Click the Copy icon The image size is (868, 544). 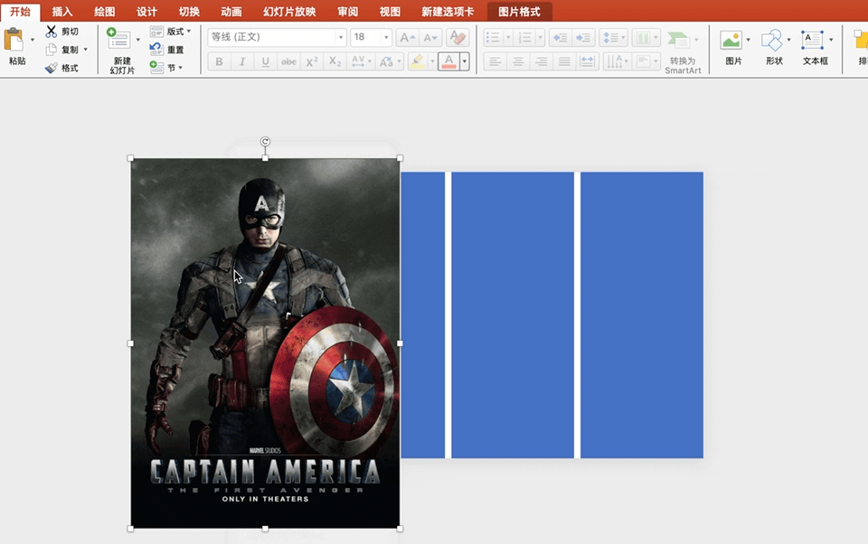(x=51, y=50)
